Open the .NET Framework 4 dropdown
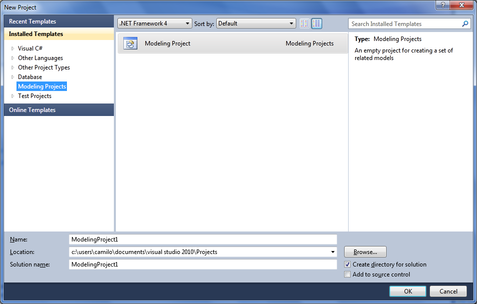 (154, 23)
